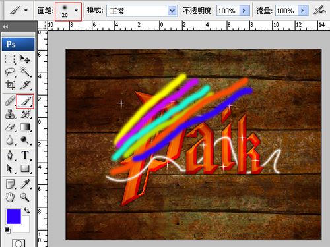Select the Magic Wand tool
This screenshot has width=330, height=247.
[x=24, y=72]
